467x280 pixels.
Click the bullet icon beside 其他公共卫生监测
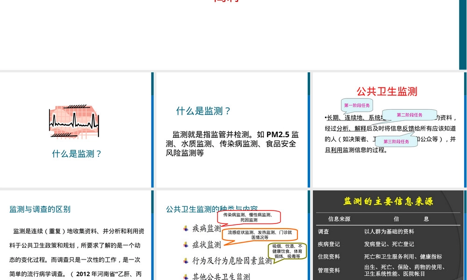coord(186,277)
